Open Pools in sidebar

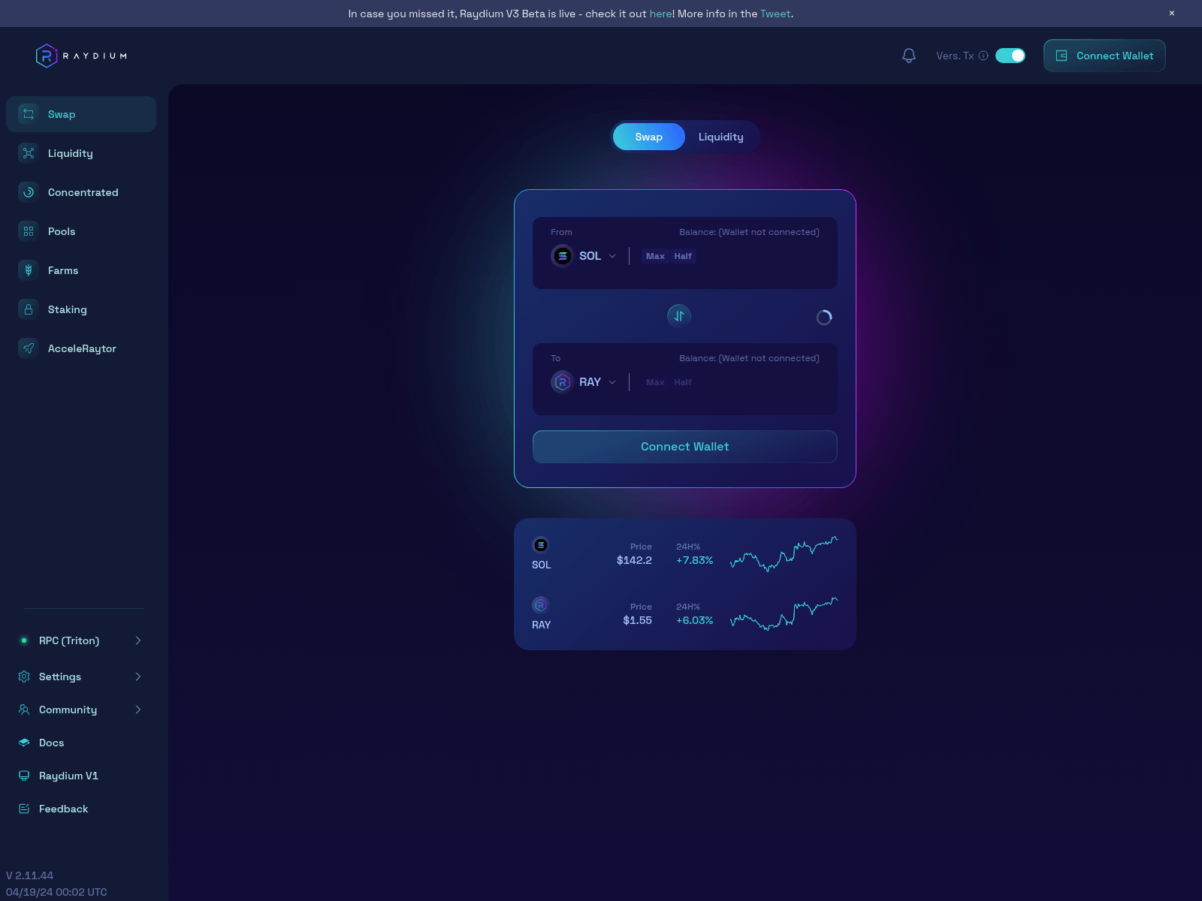coord(81,231)
